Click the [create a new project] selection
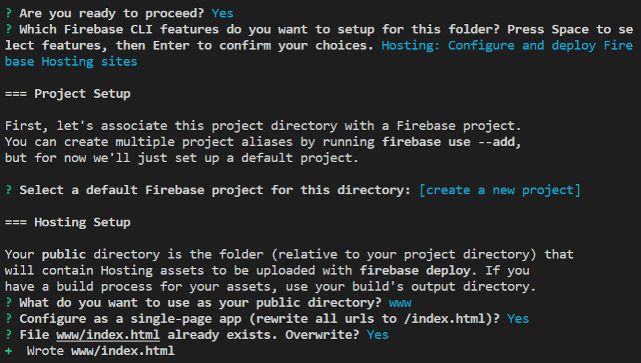Viewport: 641px width, 363px height. tap(499, 190)
